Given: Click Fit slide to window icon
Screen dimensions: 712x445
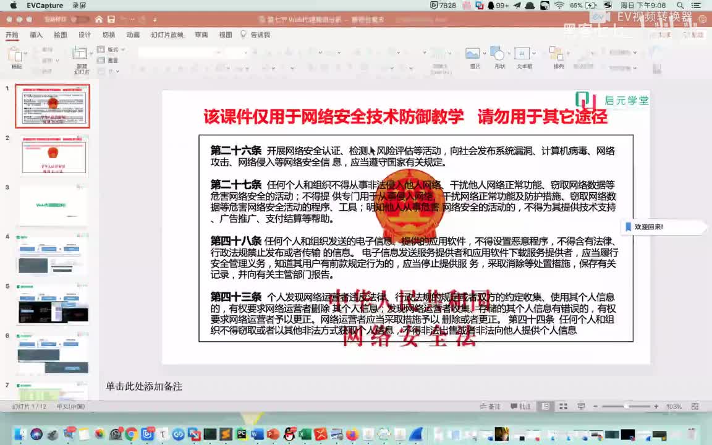Looking at the screenshot, I should pyautogui.click(x=695, y=407).
